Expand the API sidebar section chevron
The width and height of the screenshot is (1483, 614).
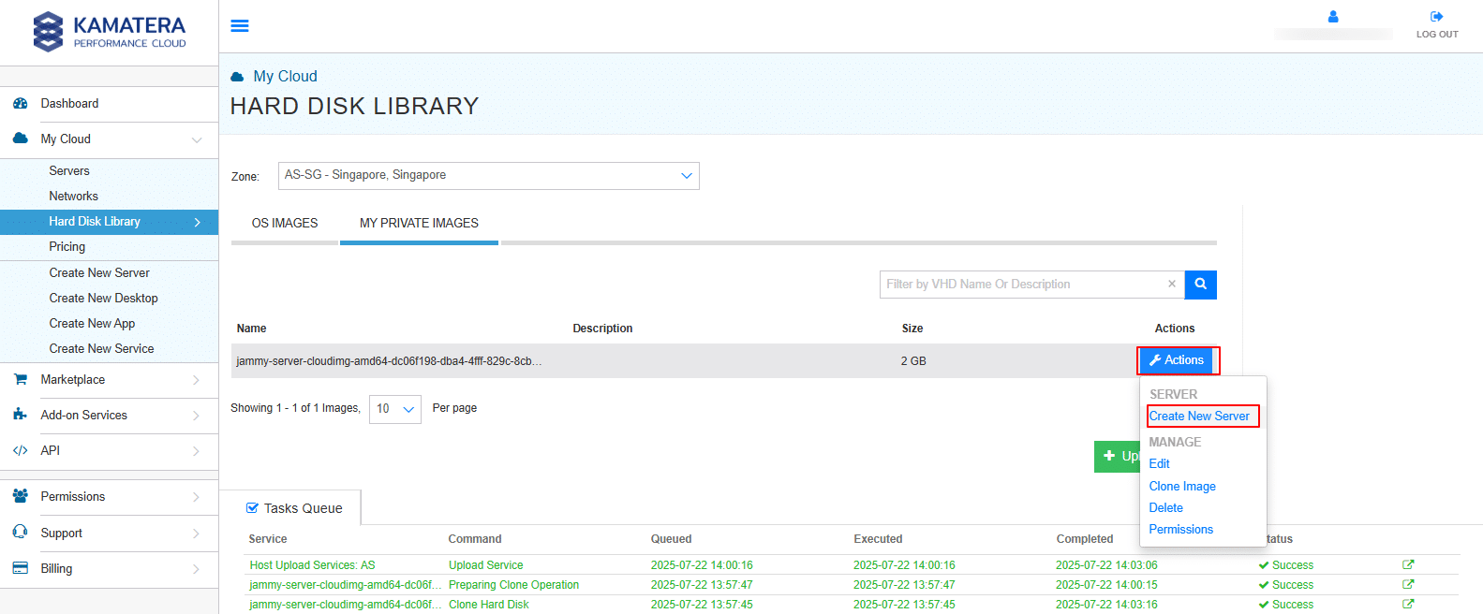(x=197, y=451)
